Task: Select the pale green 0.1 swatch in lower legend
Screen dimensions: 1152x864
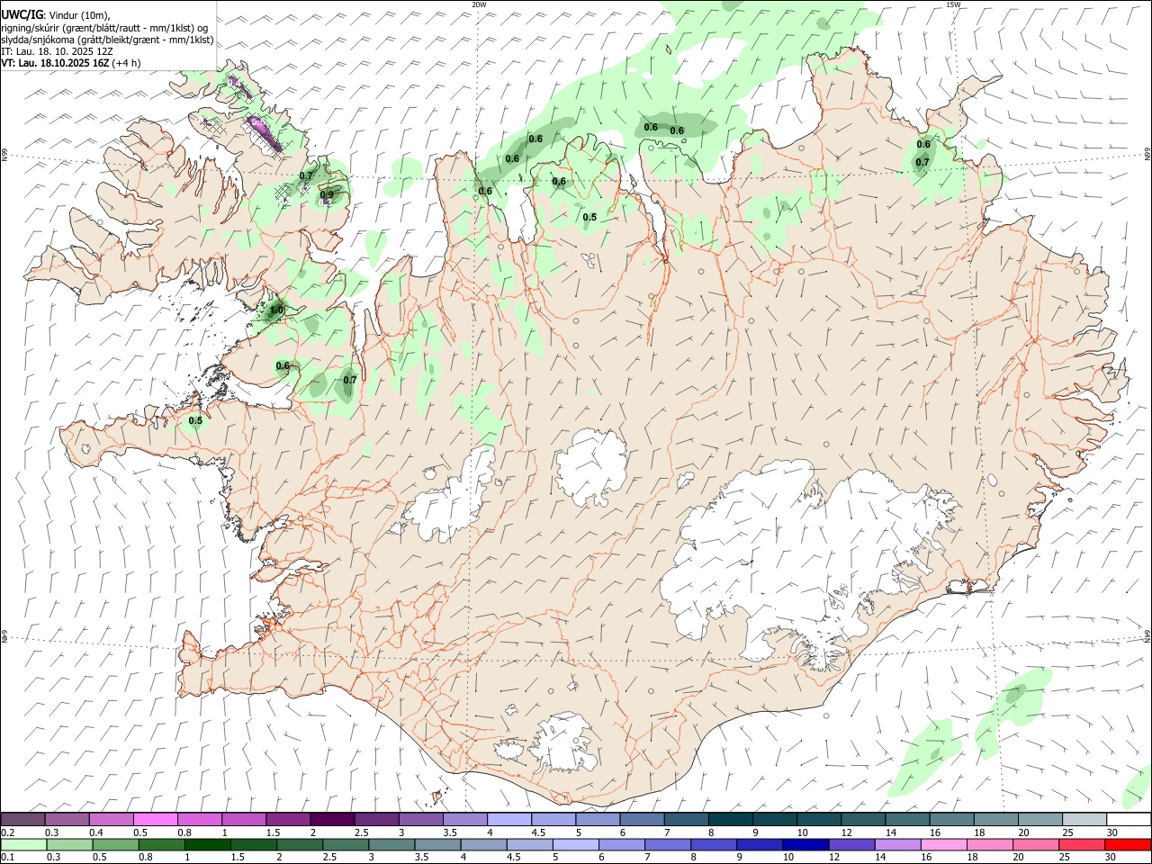Action: 23,844
